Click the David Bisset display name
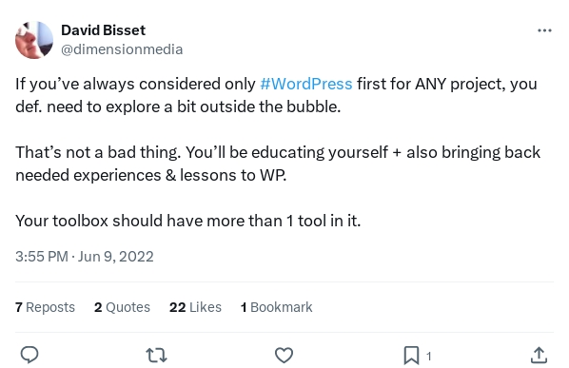 [103, 30]
